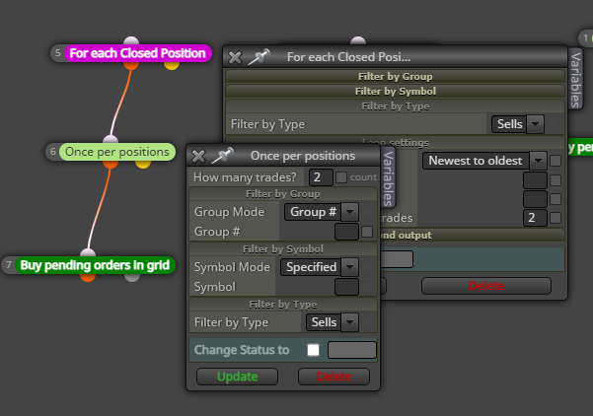Click input connector atop block 6
Screen dimensions: 593x416
click(x=111, y=139)
